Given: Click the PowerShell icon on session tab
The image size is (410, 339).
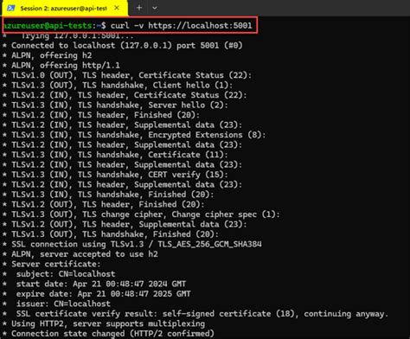Looking at the screenshot, I should [x=11, y=8].
